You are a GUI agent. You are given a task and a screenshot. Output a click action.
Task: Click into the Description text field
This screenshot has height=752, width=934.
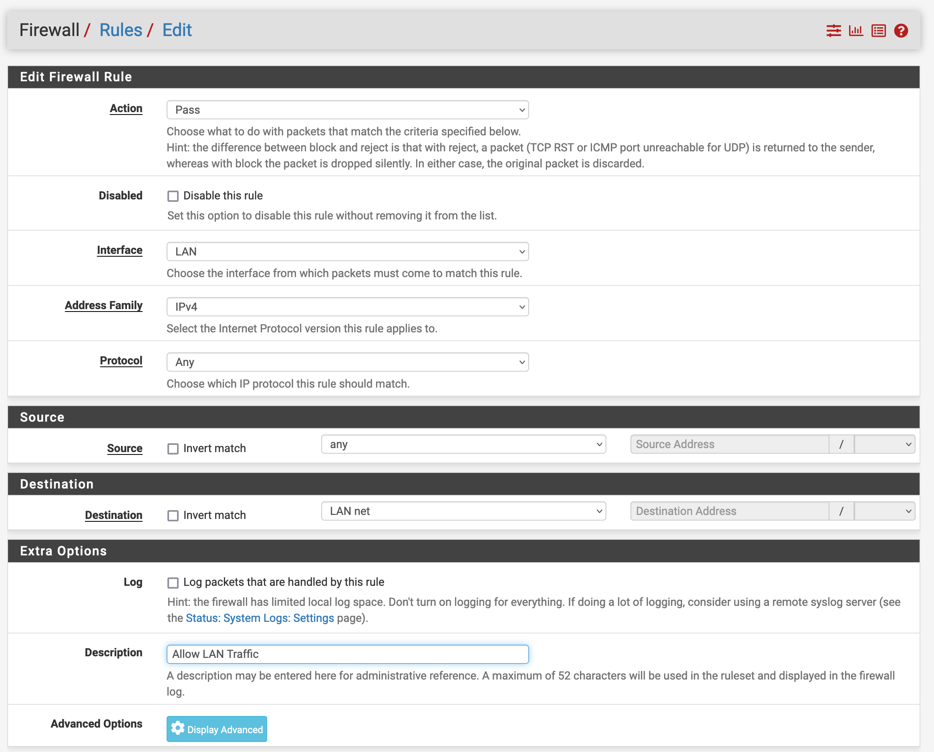(347, 654)
